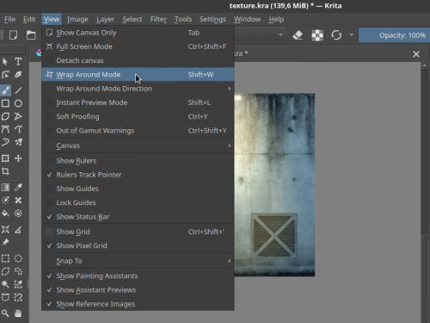Toggle Instant Preview Mode
This screenshot has width=430, height=323.
138,102
